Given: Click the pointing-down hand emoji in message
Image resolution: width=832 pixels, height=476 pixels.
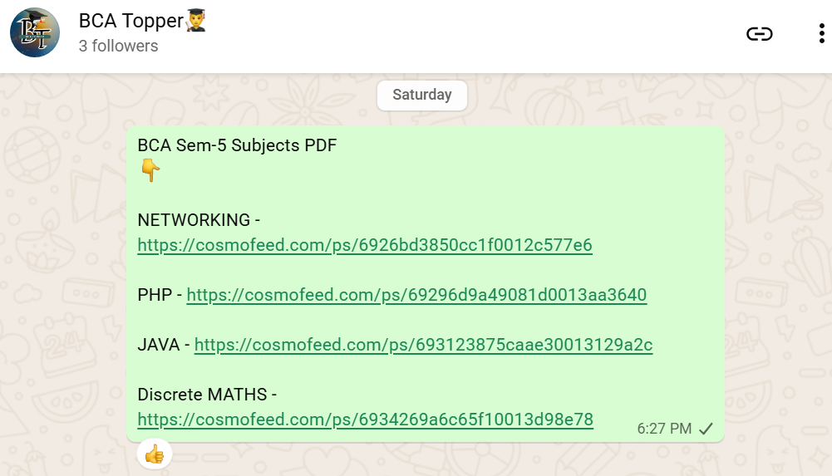Looking at the screenshot, I should pos(150,171).
